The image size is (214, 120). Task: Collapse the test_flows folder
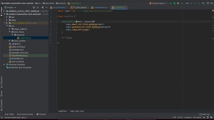coord(10,32)
